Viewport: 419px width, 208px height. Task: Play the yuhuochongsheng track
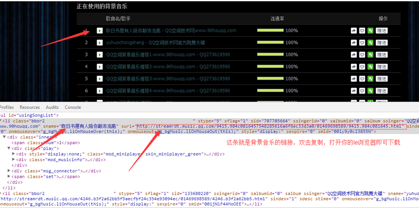pos(100,43)
